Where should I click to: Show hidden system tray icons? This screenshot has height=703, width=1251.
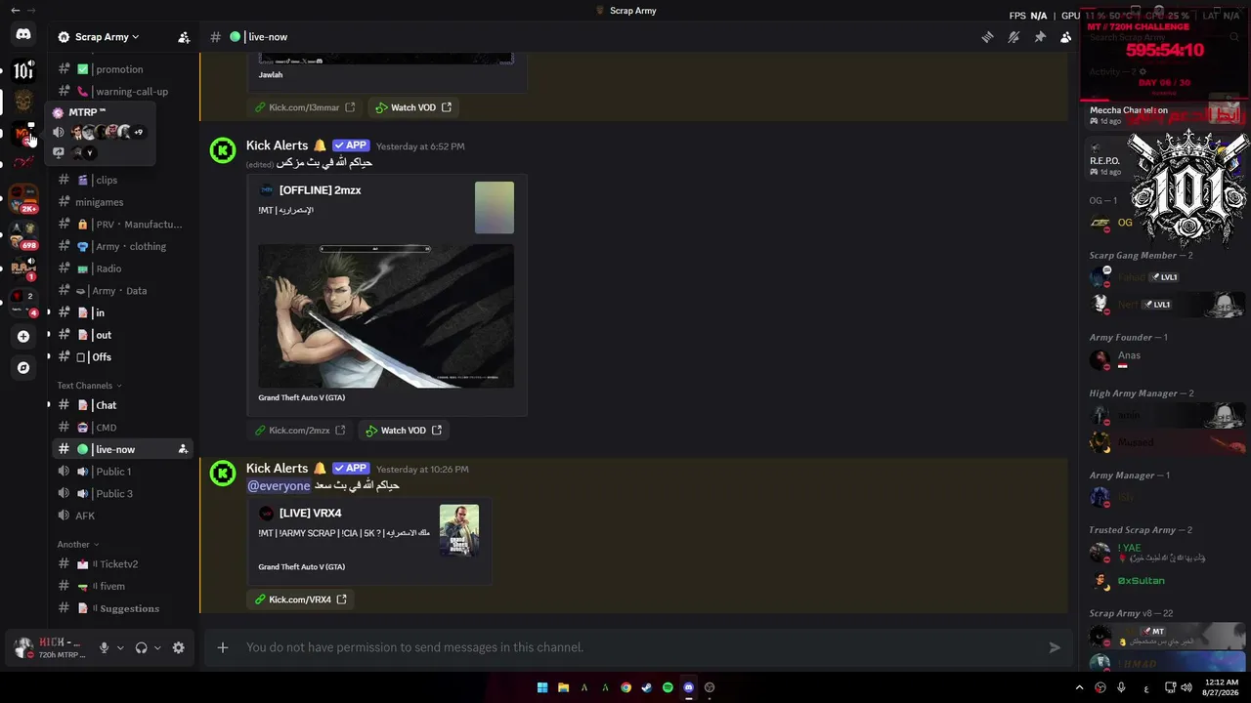[1079, 687]
